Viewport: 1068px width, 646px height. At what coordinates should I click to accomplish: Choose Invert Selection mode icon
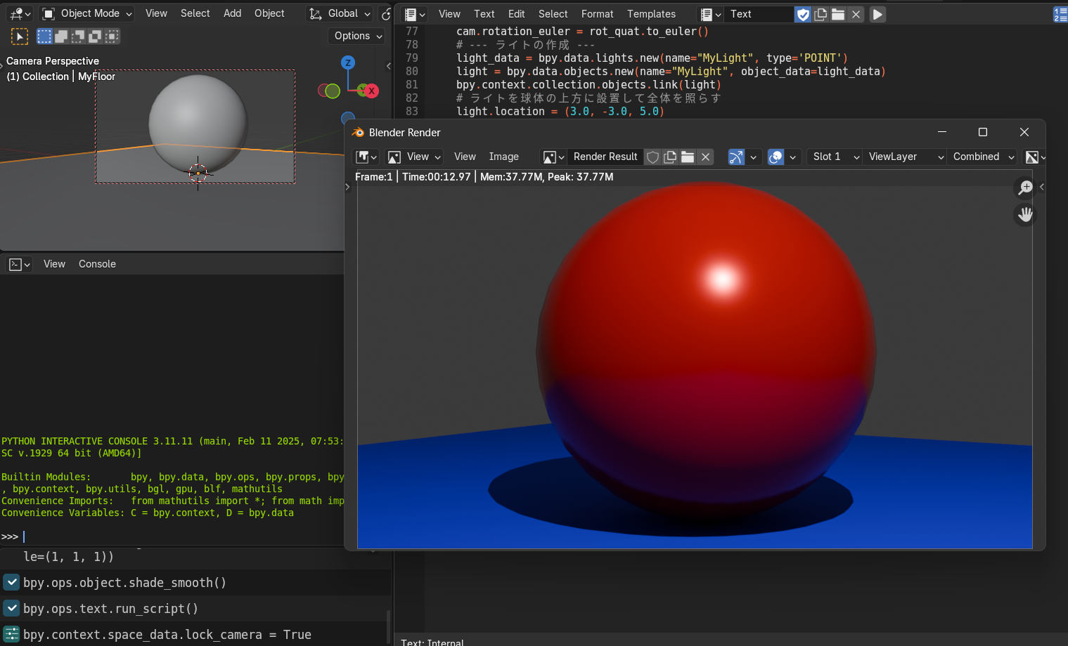[95, 37]
